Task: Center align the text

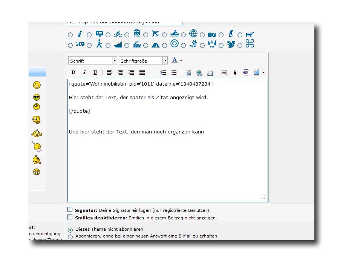Action: (x=121, y=73)
